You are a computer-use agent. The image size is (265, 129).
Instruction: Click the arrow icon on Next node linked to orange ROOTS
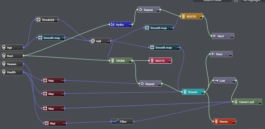click(x=215, y=36)
